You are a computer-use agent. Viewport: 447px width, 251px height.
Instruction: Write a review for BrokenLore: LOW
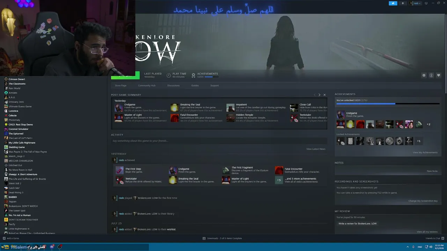click(x=358, y=223)
